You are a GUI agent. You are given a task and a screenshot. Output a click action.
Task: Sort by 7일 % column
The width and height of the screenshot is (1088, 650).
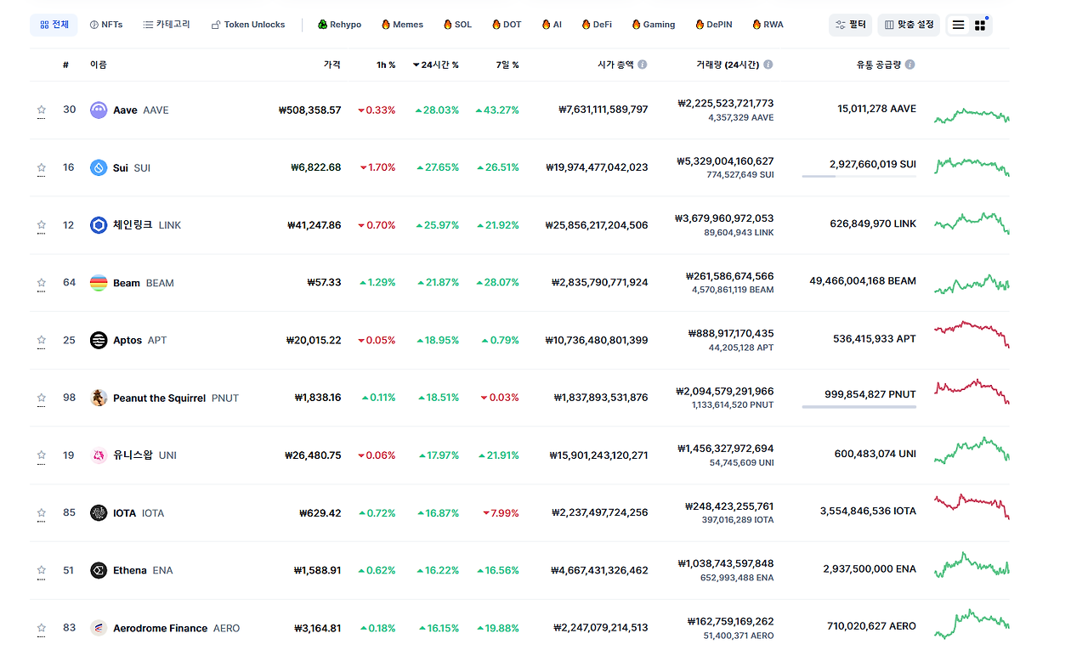(507, 65)
